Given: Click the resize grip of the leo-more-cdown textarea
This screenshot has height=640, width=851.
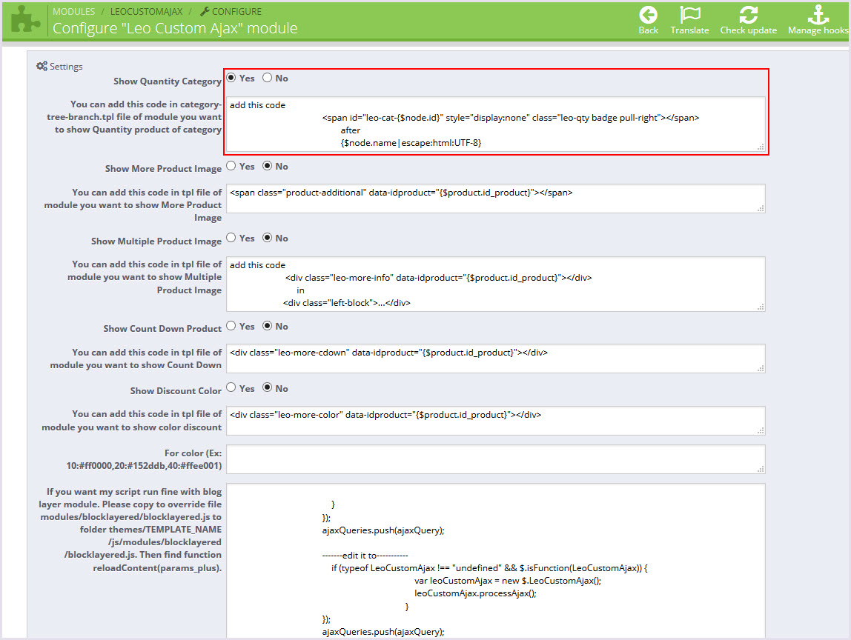Looking at the screenshot, I should point(761,368).
